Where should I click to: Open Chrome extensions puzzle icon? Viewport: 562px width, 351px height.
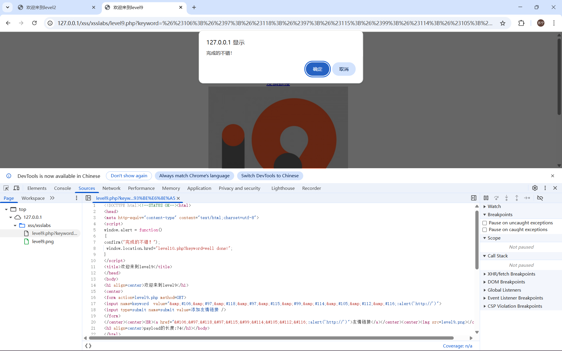click(521, 23)
